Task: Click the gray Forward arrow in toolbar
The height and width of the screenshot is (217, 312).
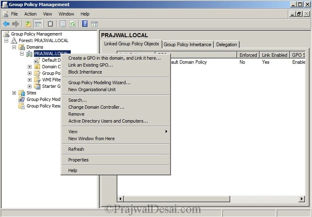Action: pyautogui.click(x=15, y=24)
